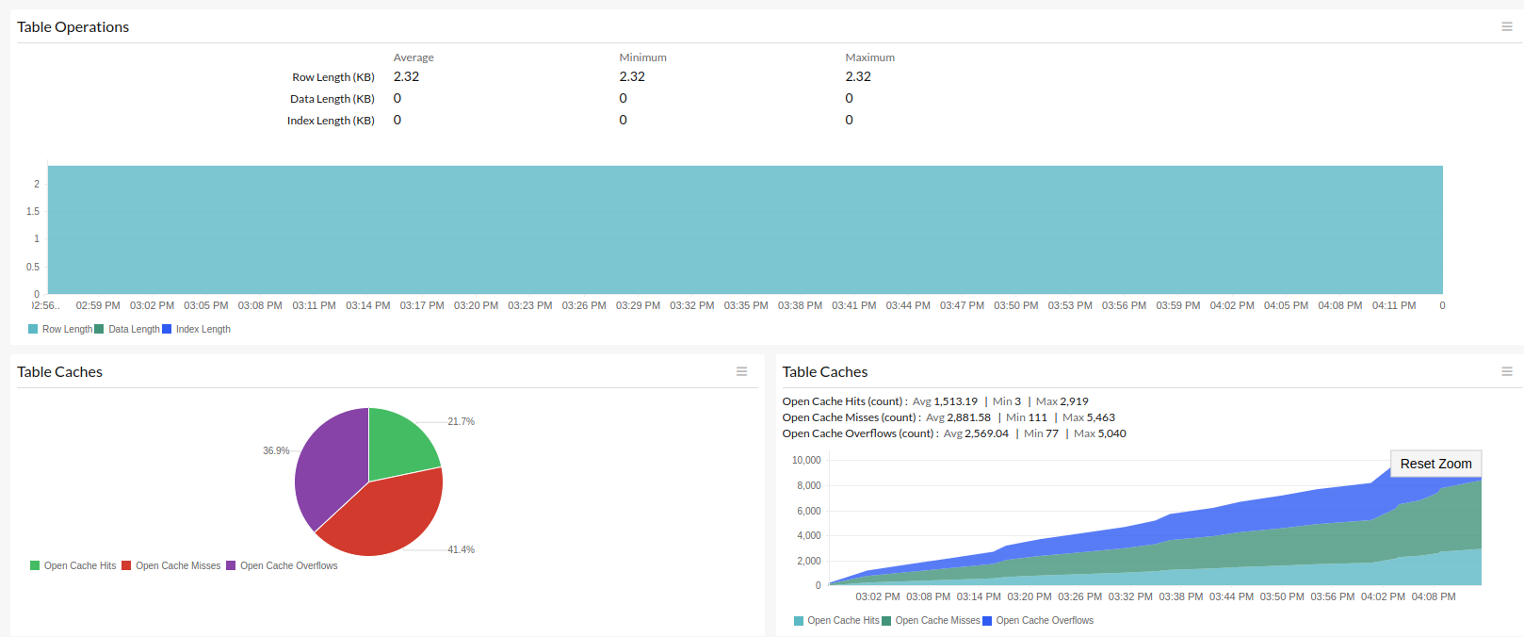
Task: Click the Open Cache Misses Max 5,463 value
Action: point(1100,417)
